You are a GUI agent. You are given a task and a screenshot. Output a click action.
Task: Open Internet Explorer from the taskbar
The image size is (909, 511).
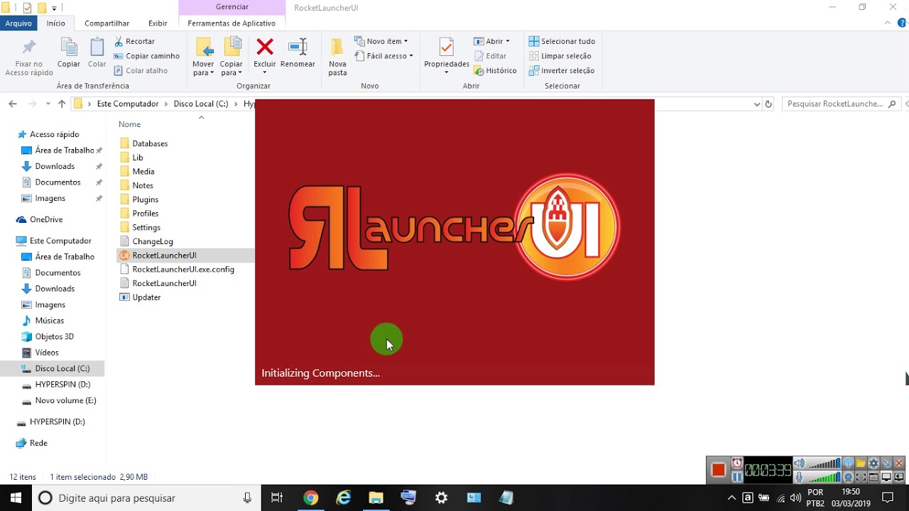tap(343, 498)
